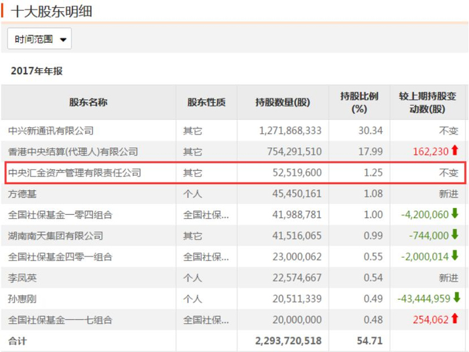
Task: Click green down arrow beside -4,200,060
Action: [455, 213]
